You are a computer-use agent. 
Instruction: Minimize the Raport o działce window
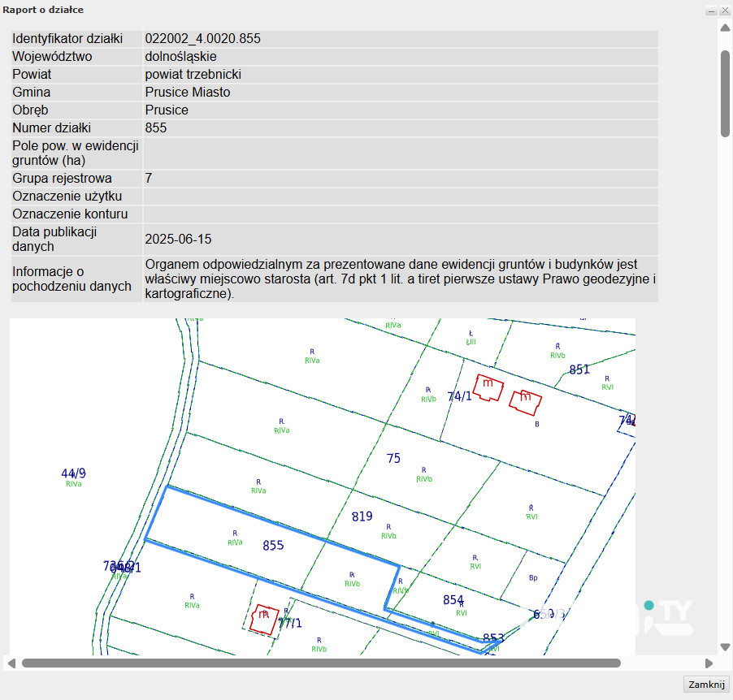[711, 11]
